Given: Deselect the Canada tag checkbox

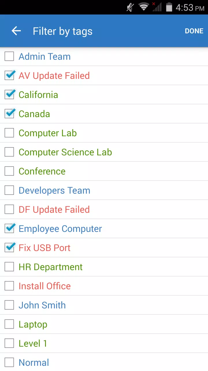Looking at the screenshot, I should click(10, 114).
